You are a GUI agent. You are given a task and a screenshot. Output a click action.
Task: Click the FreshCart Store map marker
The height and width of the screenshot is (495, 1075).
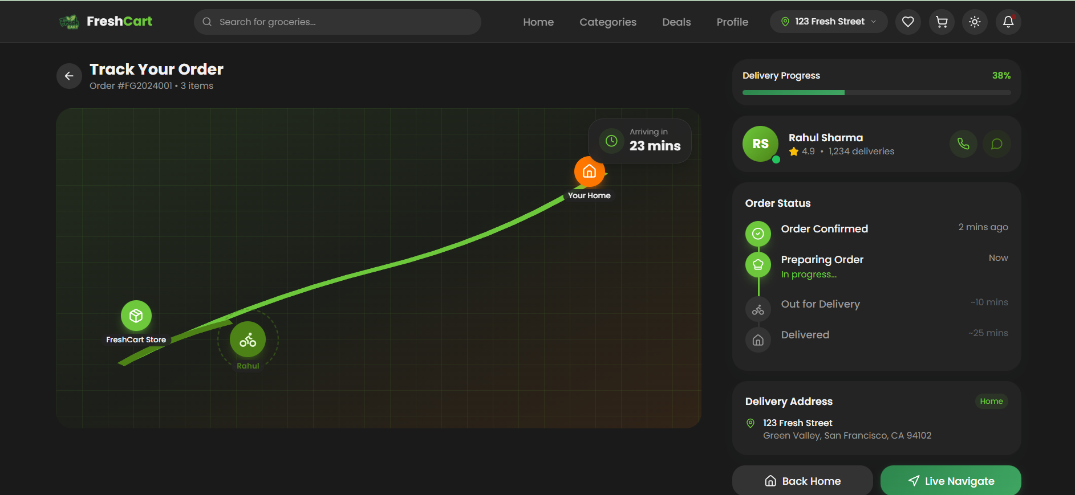(136, 316)
